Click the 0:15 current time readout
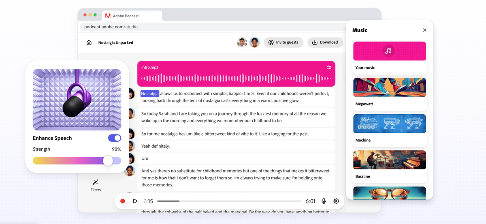The width and height of the screenshot is (486, 224). [x=148, y=201]
